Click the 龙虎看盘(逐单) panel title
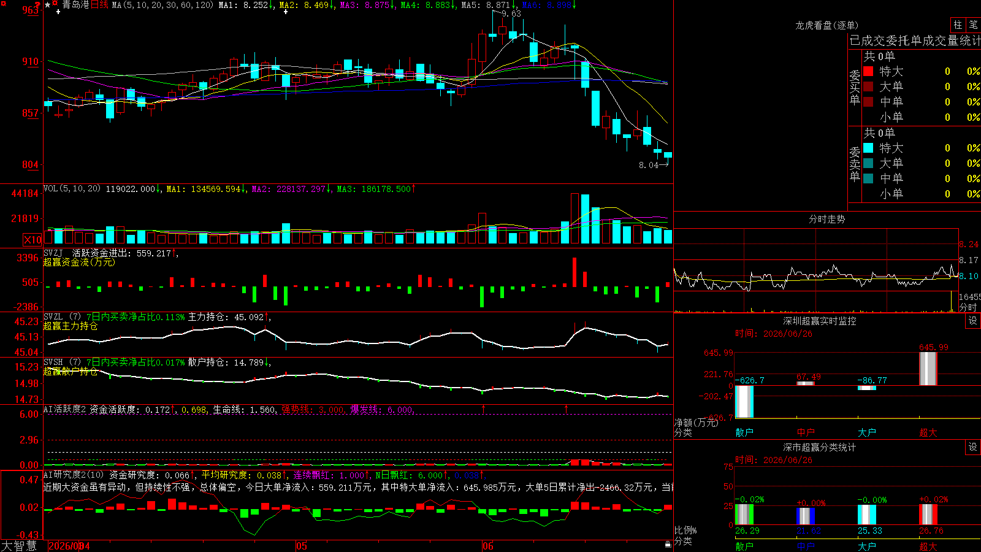981x552 pixels. (x=826, y=25)
